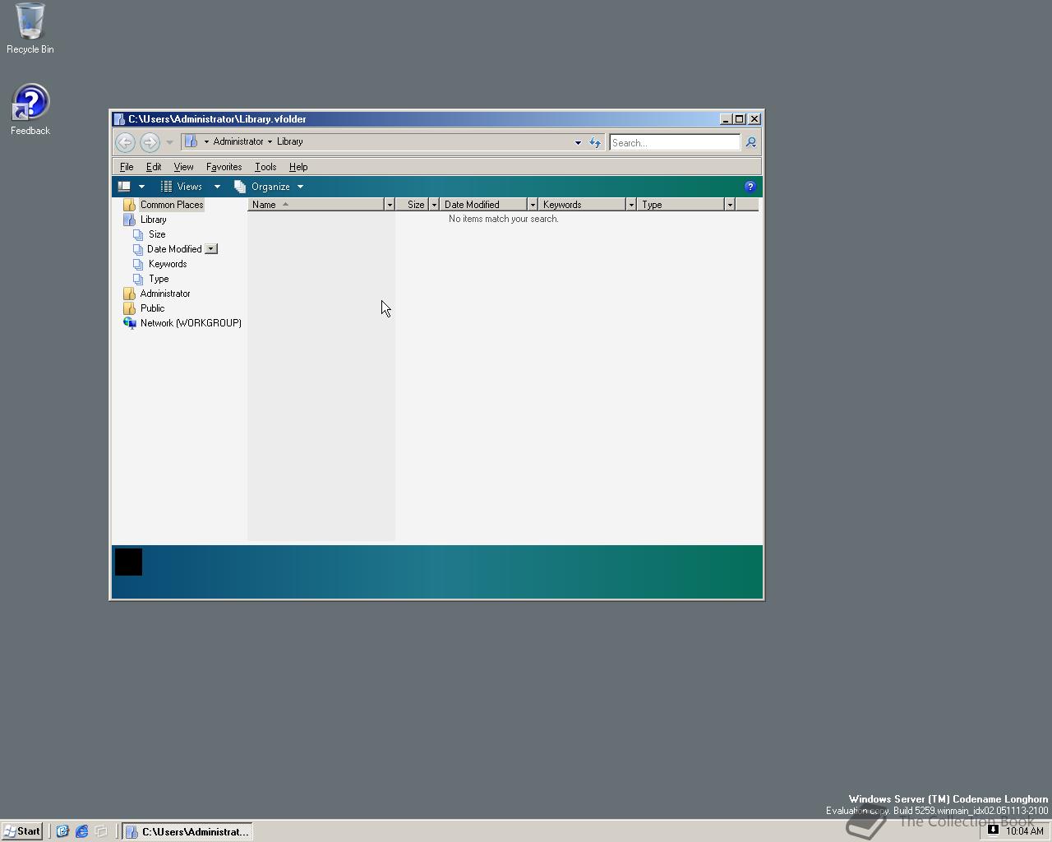Select Common Places in navigation tree

tap(172, 205)
